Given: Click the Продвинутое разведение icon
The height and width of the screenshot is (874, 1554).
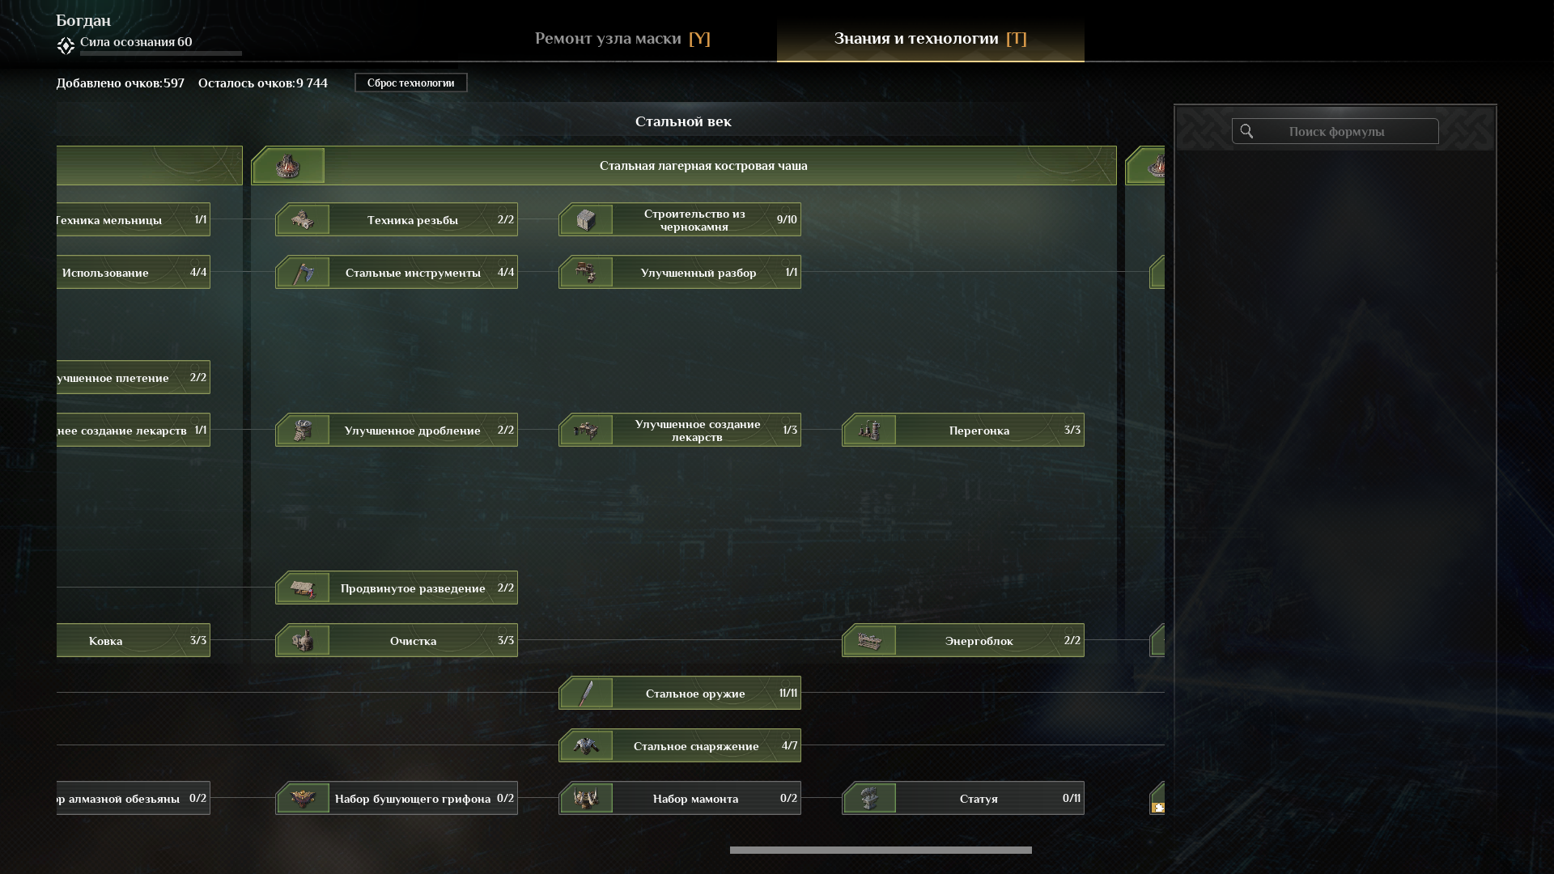Looking at the screenshot, I should point(303,588).
